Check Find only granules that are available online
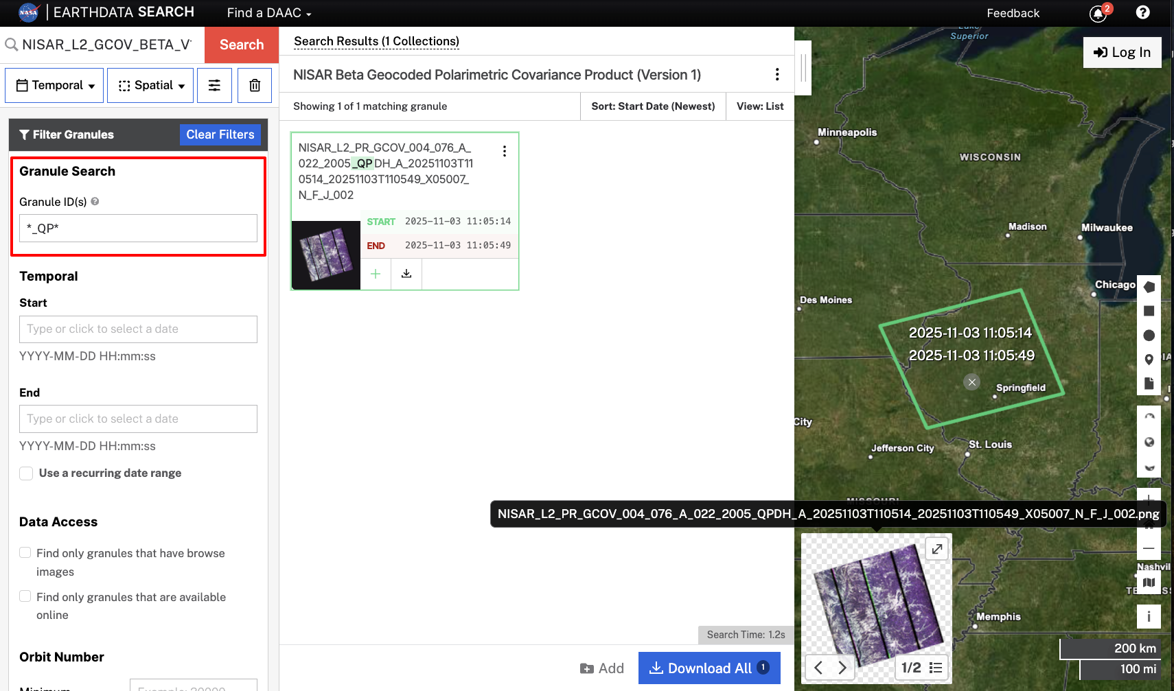Viewport: 1174px width, 691px height. click(x=25, y=596)
